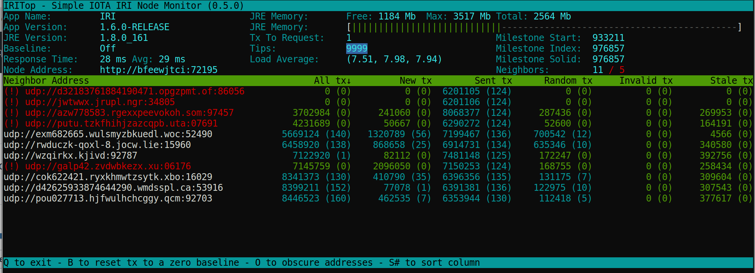755x273 pixels.
Task: Click Random tx value 700542 (12)
Action: (563, 134)
